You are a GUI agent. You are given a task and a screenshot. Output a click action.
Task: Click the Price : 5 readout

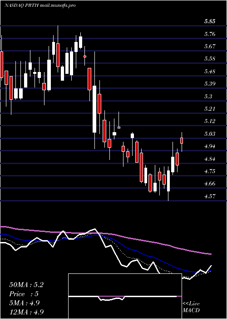pos(24,294)
